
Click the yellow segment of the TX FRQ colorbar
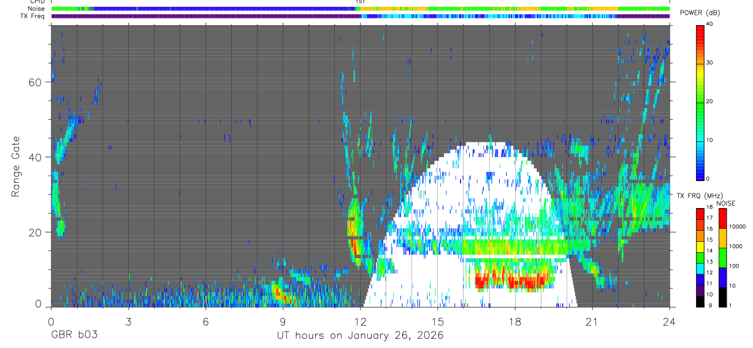[x=700, y=247]
